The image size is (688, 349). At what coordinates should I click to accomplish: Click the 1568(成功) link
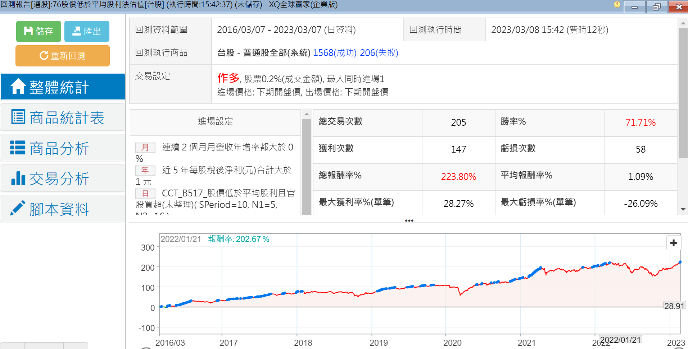[x=335, y=53]
